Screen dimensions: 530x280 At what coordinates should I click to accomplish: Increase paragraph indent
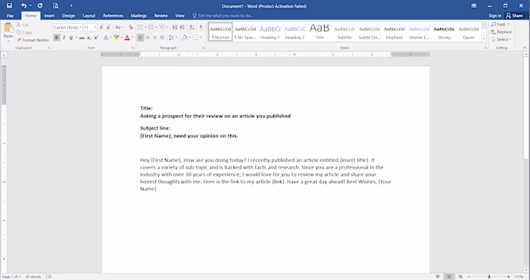(182, 27)
